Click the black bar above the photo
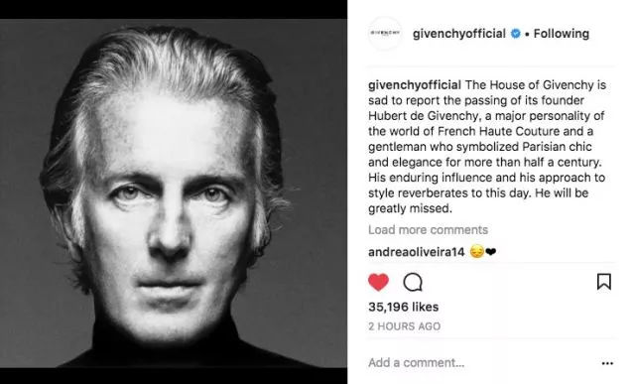Image resolution: width=635 pixels, height=384 pixels. [x=174, y=9]
